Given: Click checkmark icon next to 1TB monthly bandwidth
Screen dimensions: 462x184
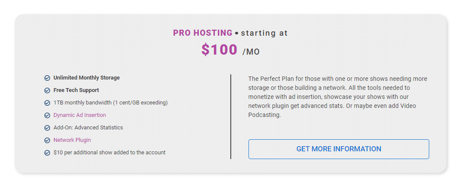Looking at the screenshot, I should click(x=47, y=103).
